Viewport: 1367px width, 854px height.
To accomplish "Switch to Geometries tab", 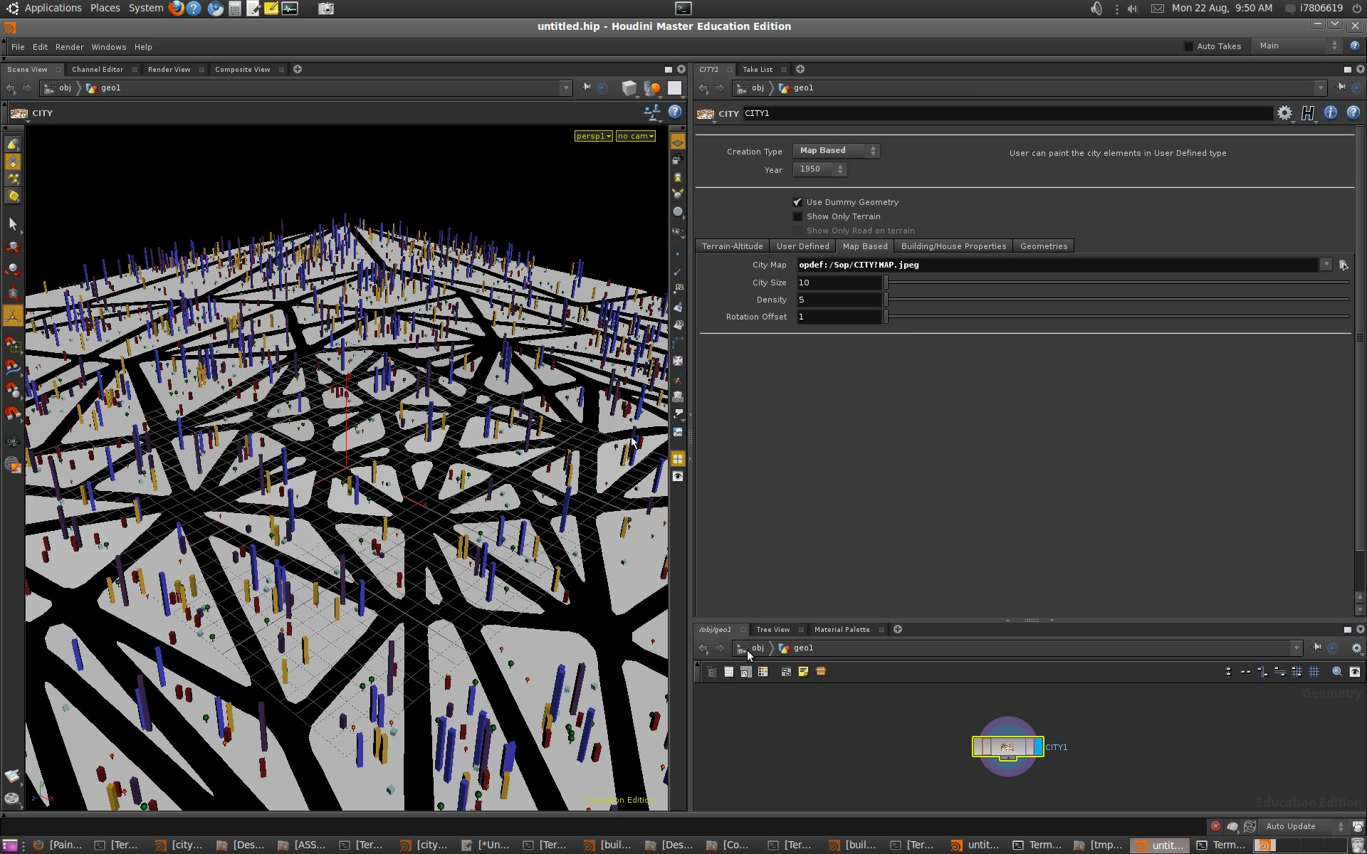I will click(x=1044, y=246).
